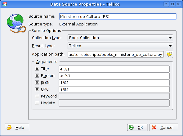Click the Application path text field

click(x=116, y=54)
